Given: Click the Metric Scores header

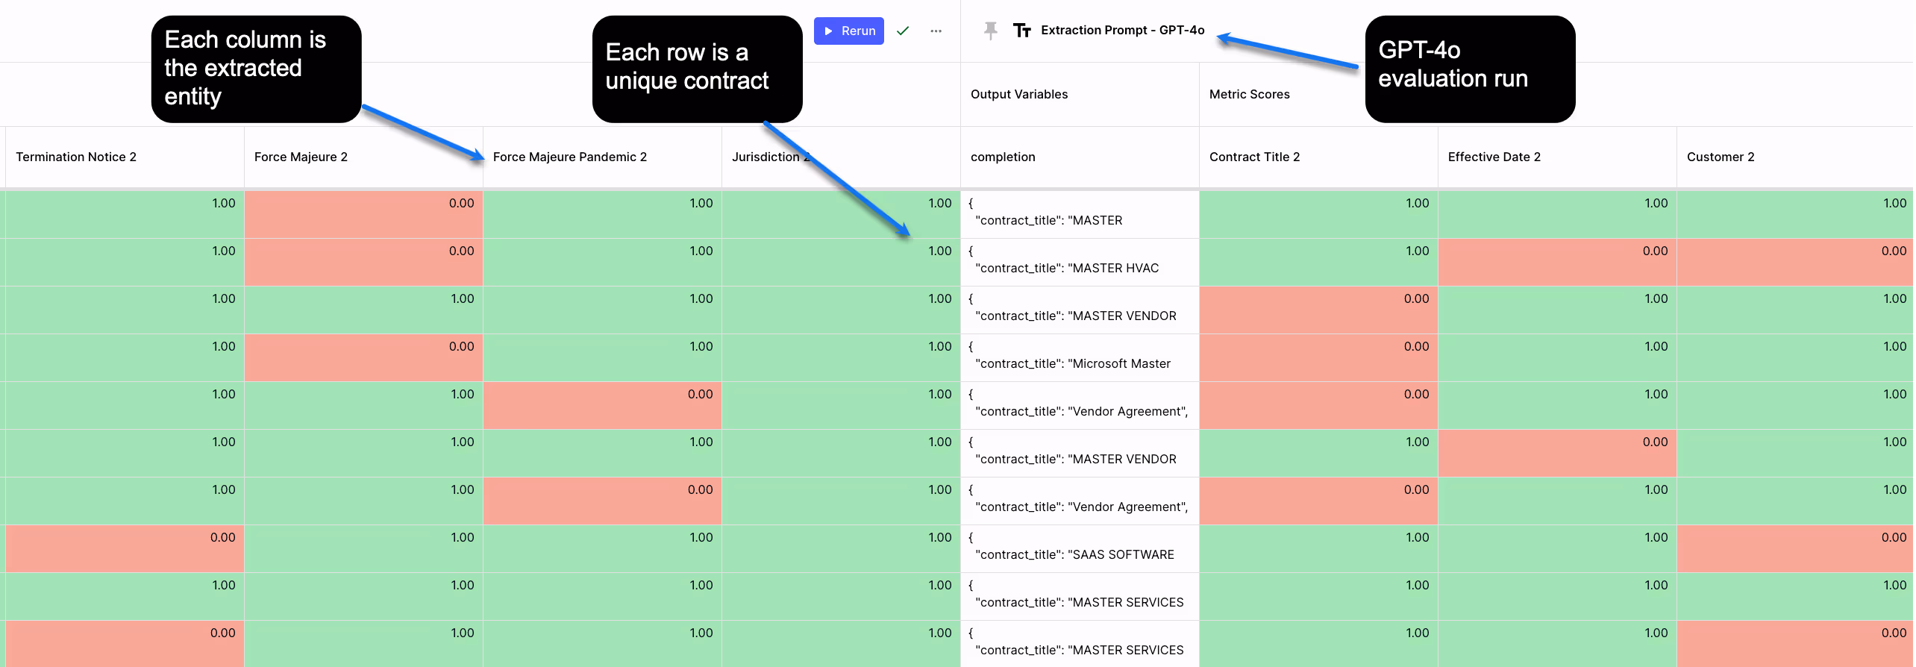Looking at the screenshot, I should click(x=1250, y=94).
